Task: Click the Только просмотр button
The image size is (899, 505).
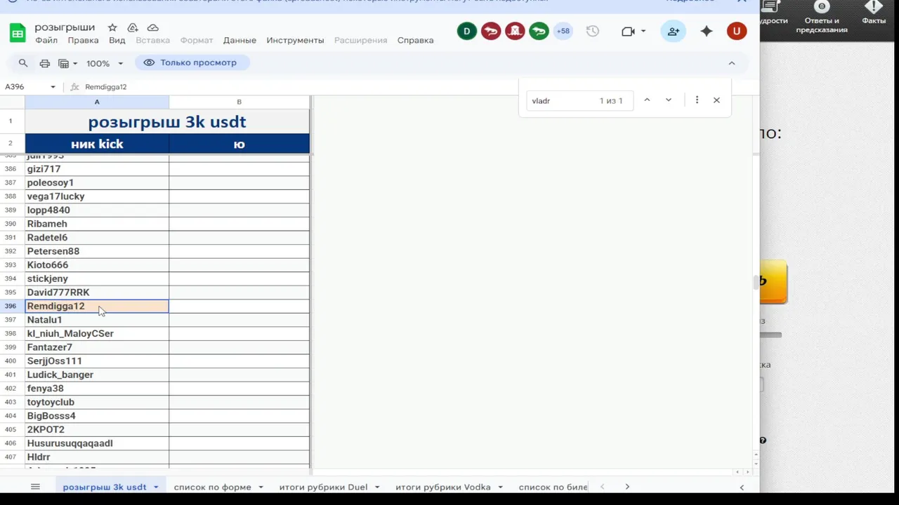Action: 192,62
